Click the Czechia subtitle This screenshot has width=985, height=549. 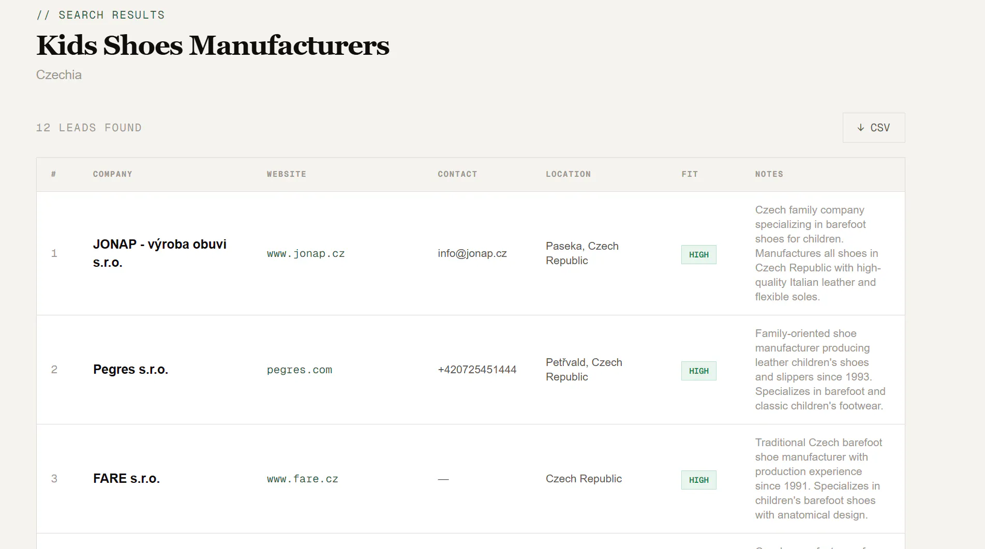59,75
